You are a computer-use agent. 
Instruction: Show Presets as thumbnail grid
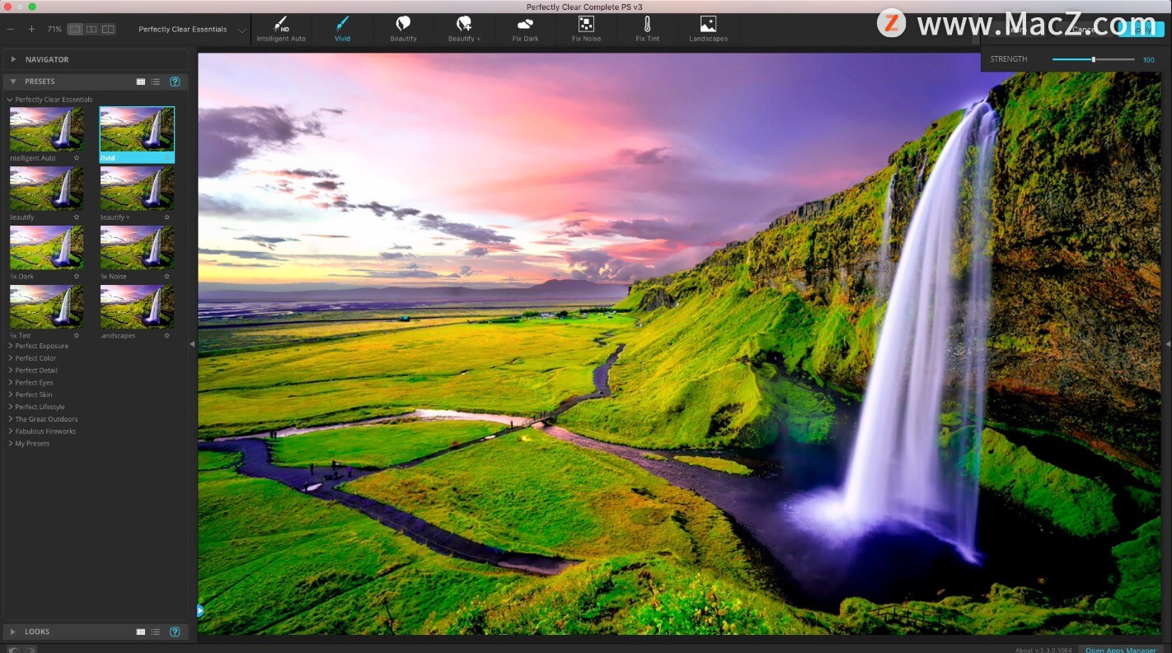(x=141, y=82)
